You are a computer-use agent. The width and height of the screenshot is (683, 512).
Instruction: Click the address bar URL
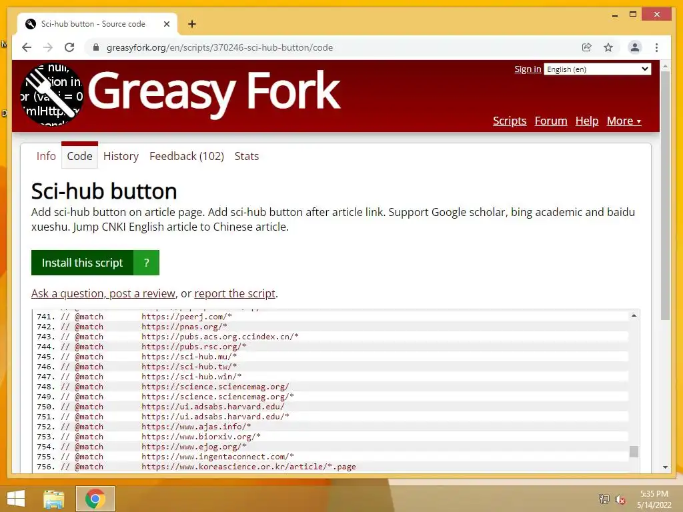(219, 47)
